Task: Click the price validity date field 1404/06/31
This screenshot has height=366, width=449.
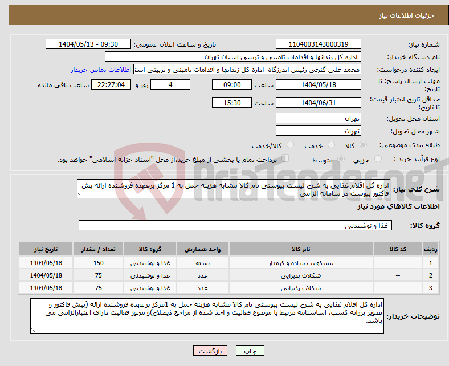Action: (x=319, y=103)
